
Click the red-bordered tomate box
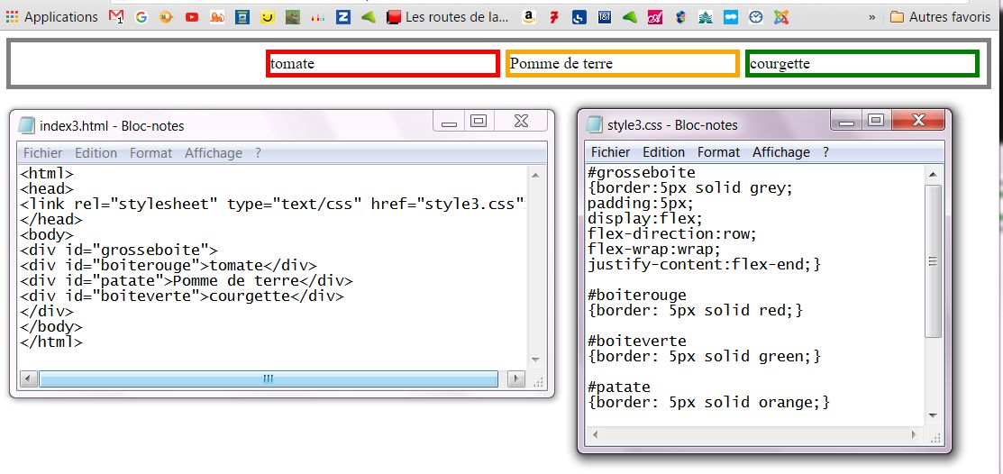pos(383,64)
